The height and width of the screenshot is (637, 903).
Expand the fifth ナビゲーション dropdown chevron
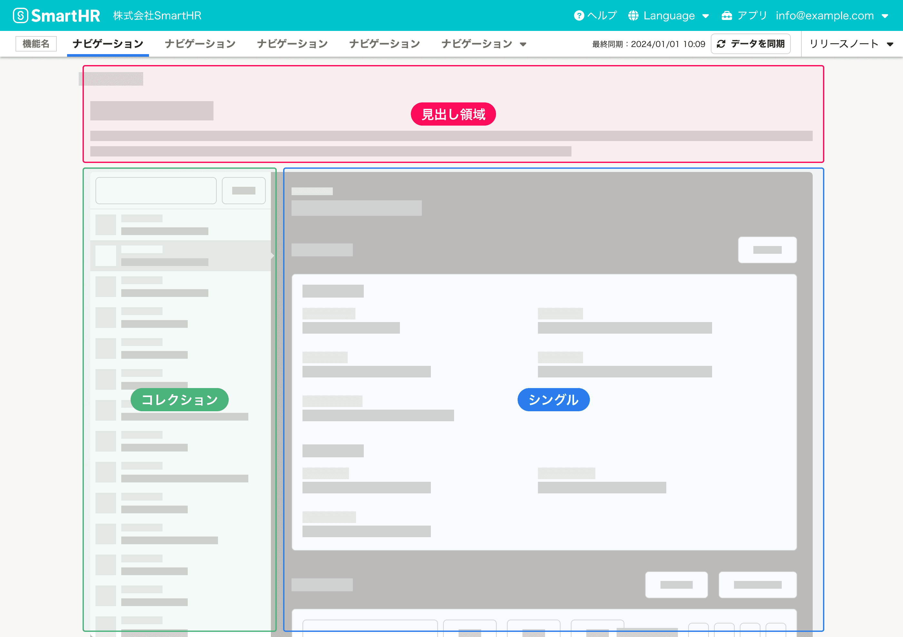(x=523, y=44)
